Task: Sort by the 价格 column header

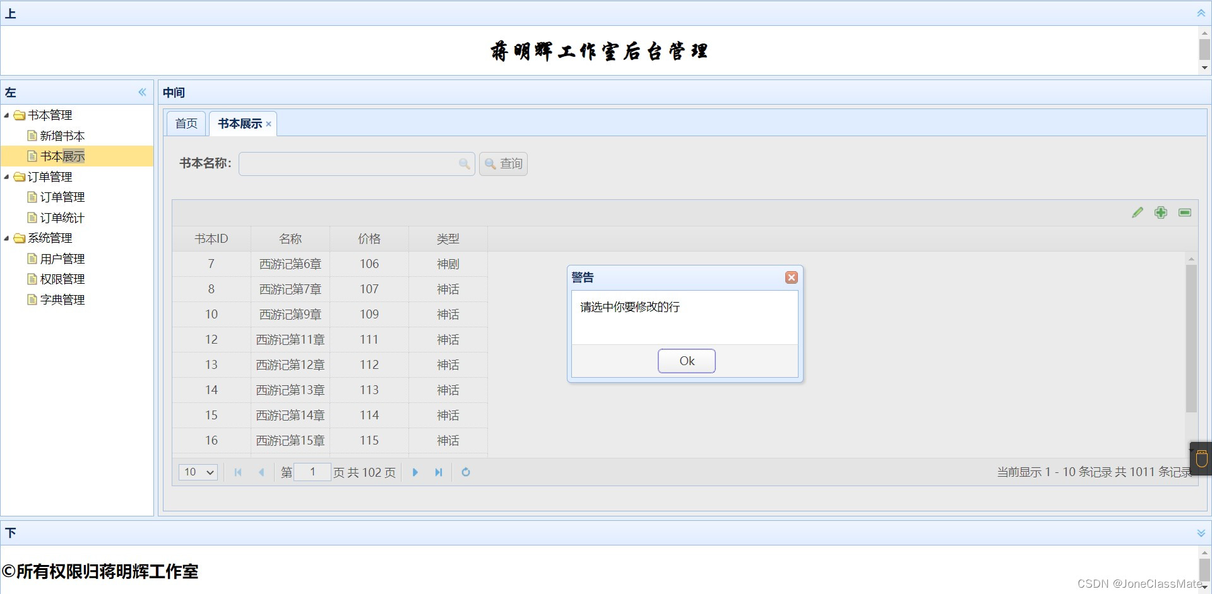Action: (x=369, y=239)
